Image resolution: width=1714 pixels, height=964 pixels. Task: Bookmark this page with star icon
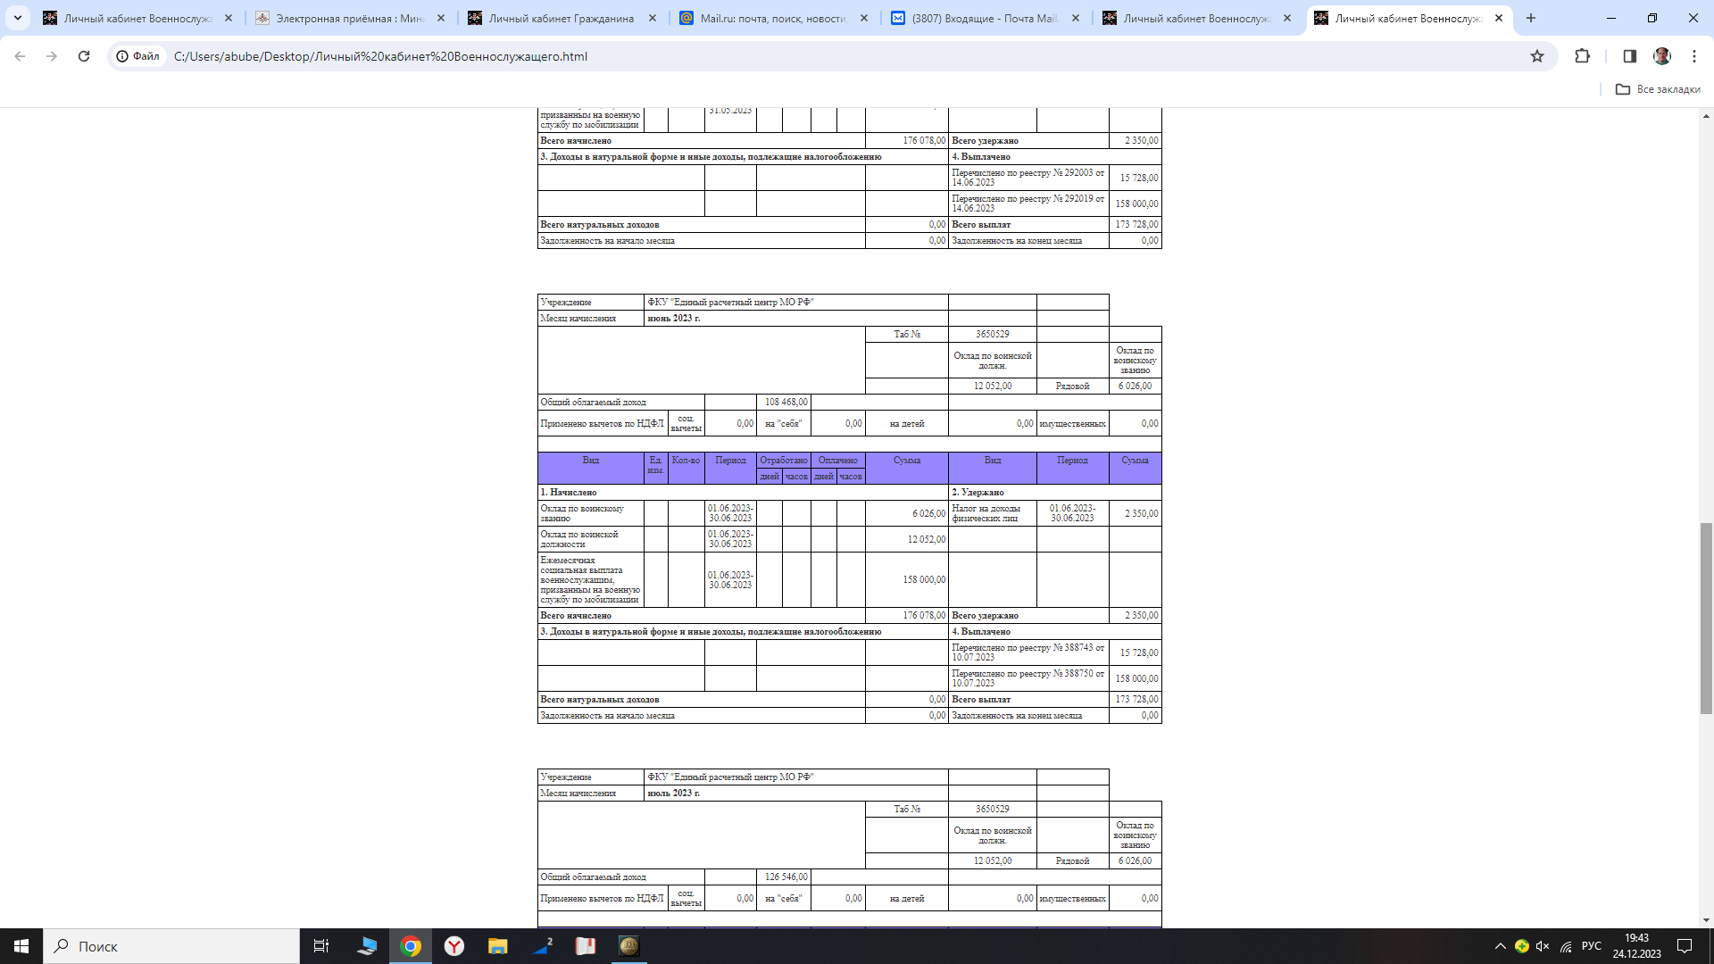pos(1537,56)
